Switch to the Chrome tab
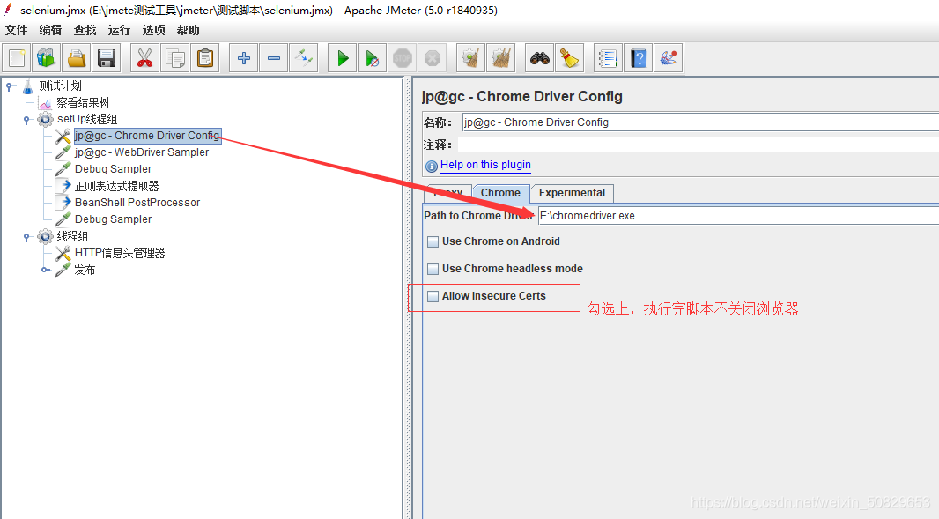This screenshot has height=519, width=939. tap(500, 193)
